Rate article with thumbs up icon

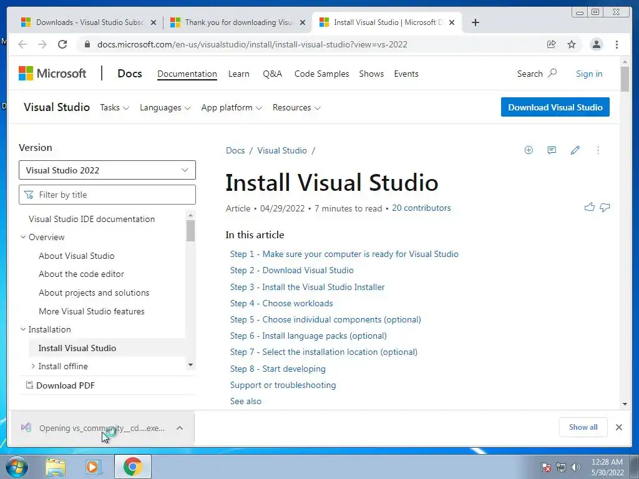click(589, 207)
